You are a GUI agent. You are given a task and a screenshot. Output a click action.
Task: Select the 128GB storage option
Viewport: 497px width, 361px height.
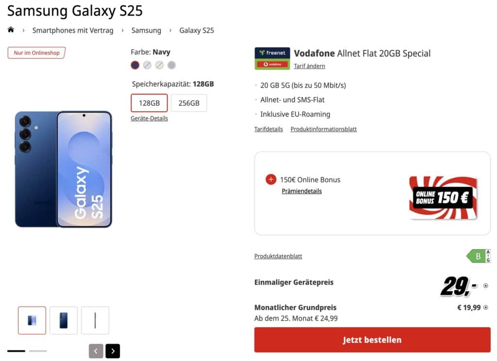[x=149, y=103]
